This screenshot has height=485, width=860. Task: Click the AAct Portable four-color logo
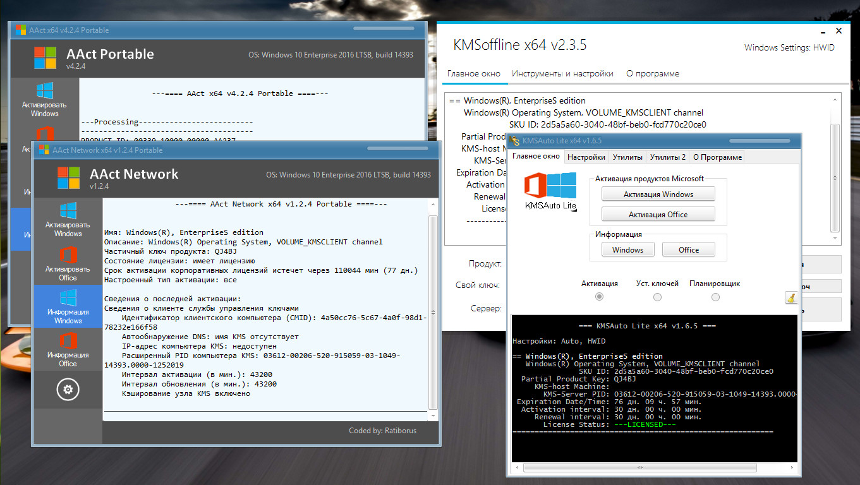coord(45,57)
